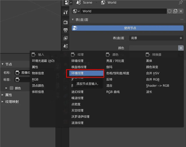Collapse the 节点 panel in the sidebar

3,64
